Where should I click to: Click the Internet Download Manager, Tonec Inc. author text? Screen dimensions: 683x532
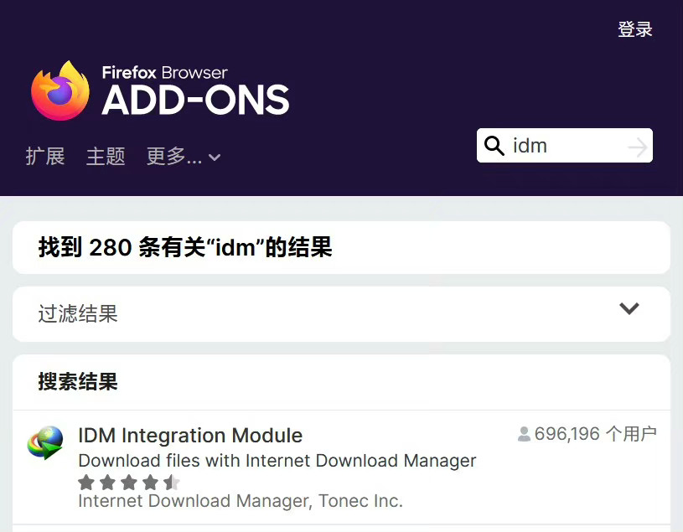pos(241,501)
